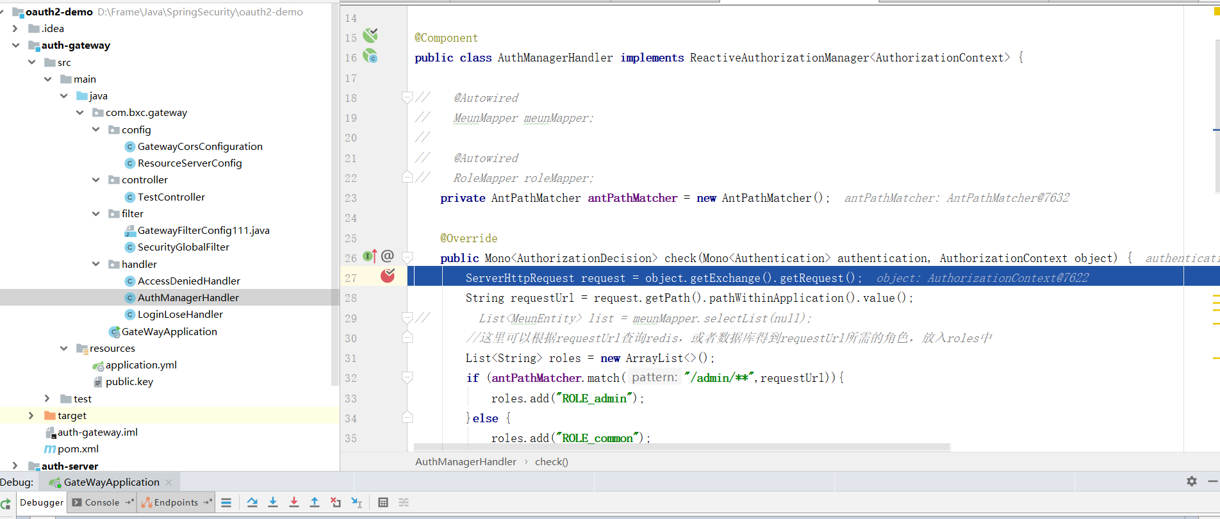Collapse the controller package
1220x519 pixels.
pyautogui.click(x=96, y=180)
